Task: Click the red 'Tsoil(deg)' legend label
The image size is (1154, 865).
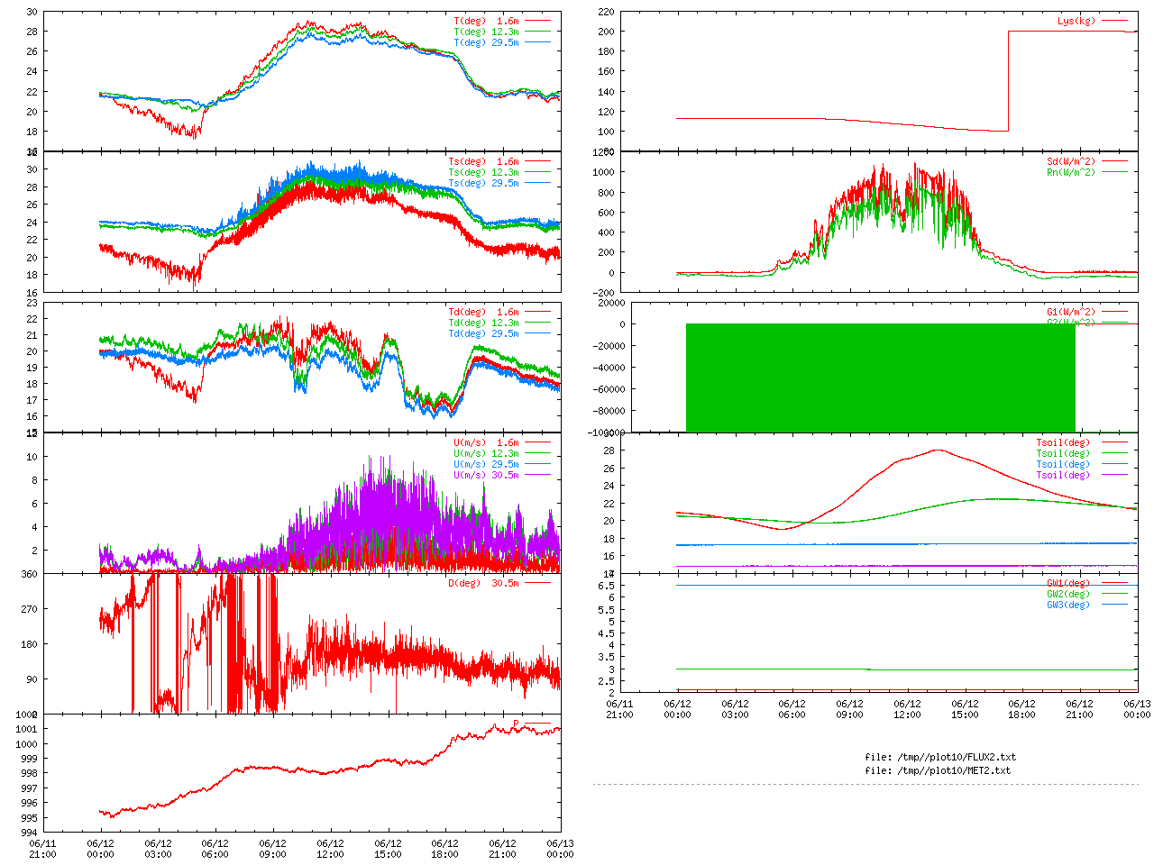Action: pyautogui.click(x=1063, y=442)
